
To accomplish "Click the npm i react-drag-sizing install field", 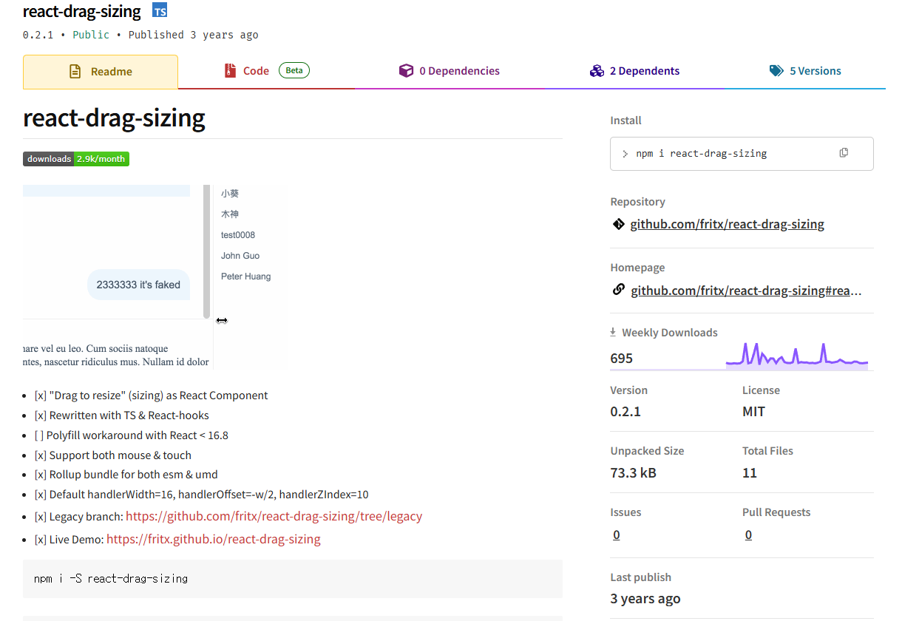I will [x=742, y=154].
